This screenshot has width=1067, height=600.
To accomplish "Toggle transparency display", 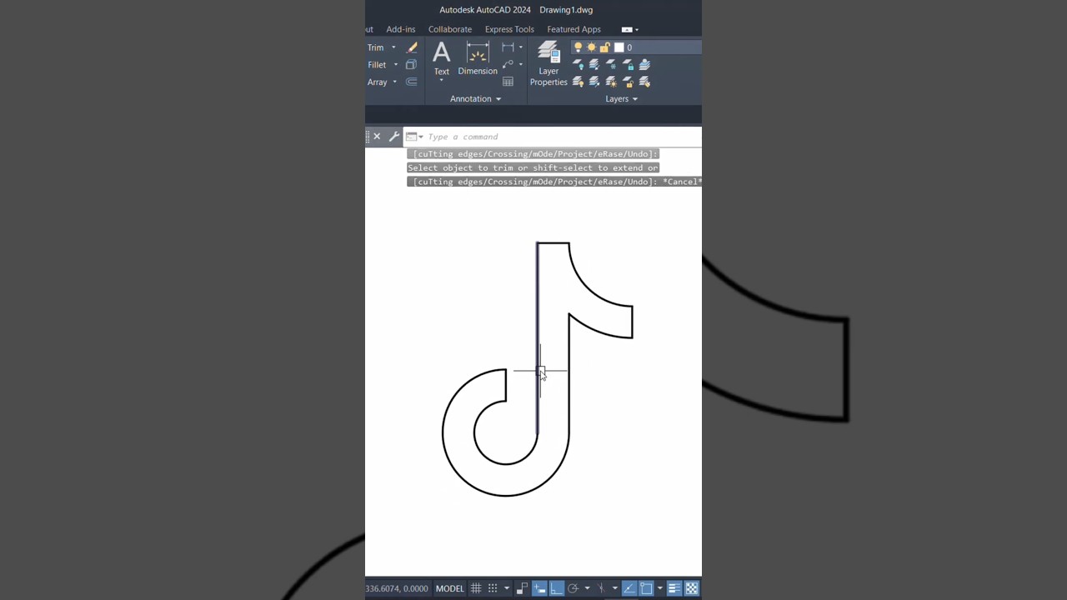I will click(x=692, y=588).
